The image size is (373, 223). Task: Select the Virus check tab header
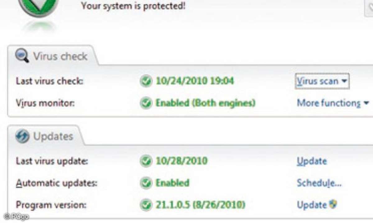click(x=52, y=56)
